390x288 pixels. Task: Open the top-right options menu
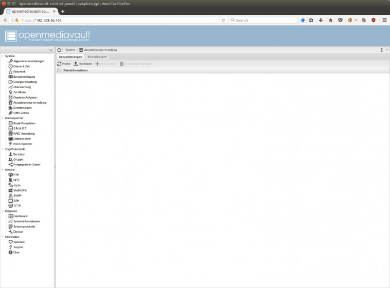[x=381, y=50]
